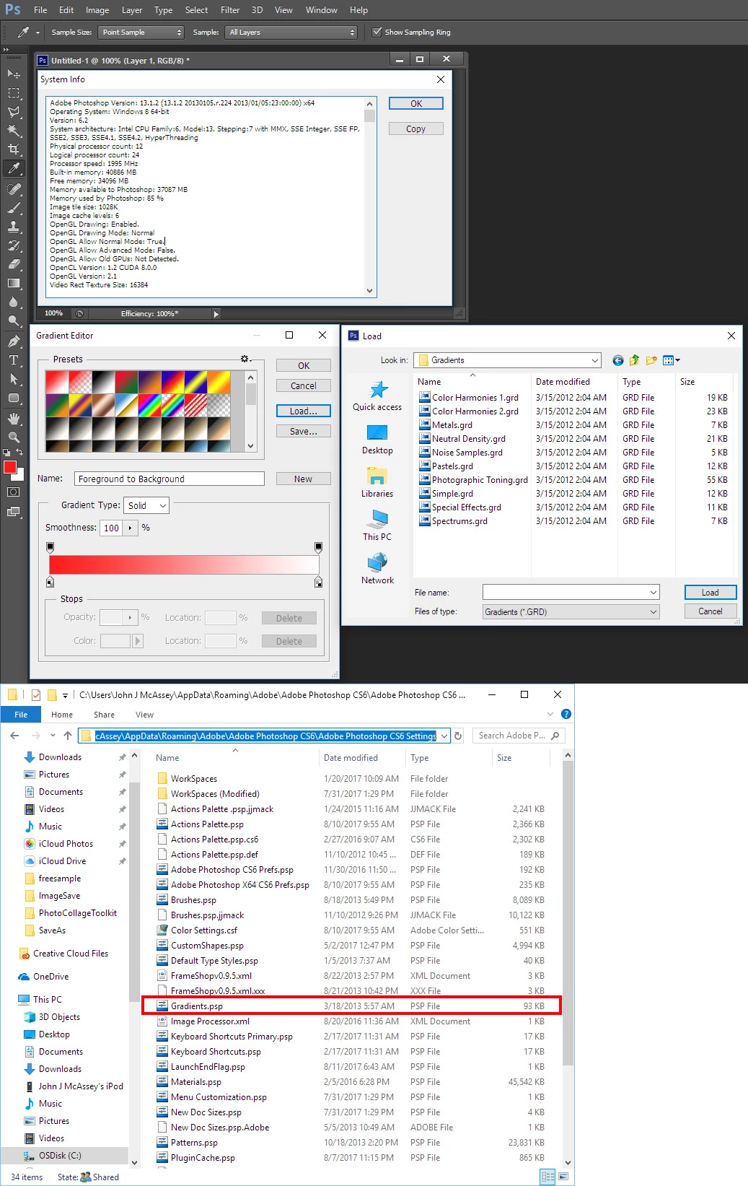The width and height of the screenshot is (748, 1186).
Task: Click New in Gradient Editor
Action: click(304, 479)
